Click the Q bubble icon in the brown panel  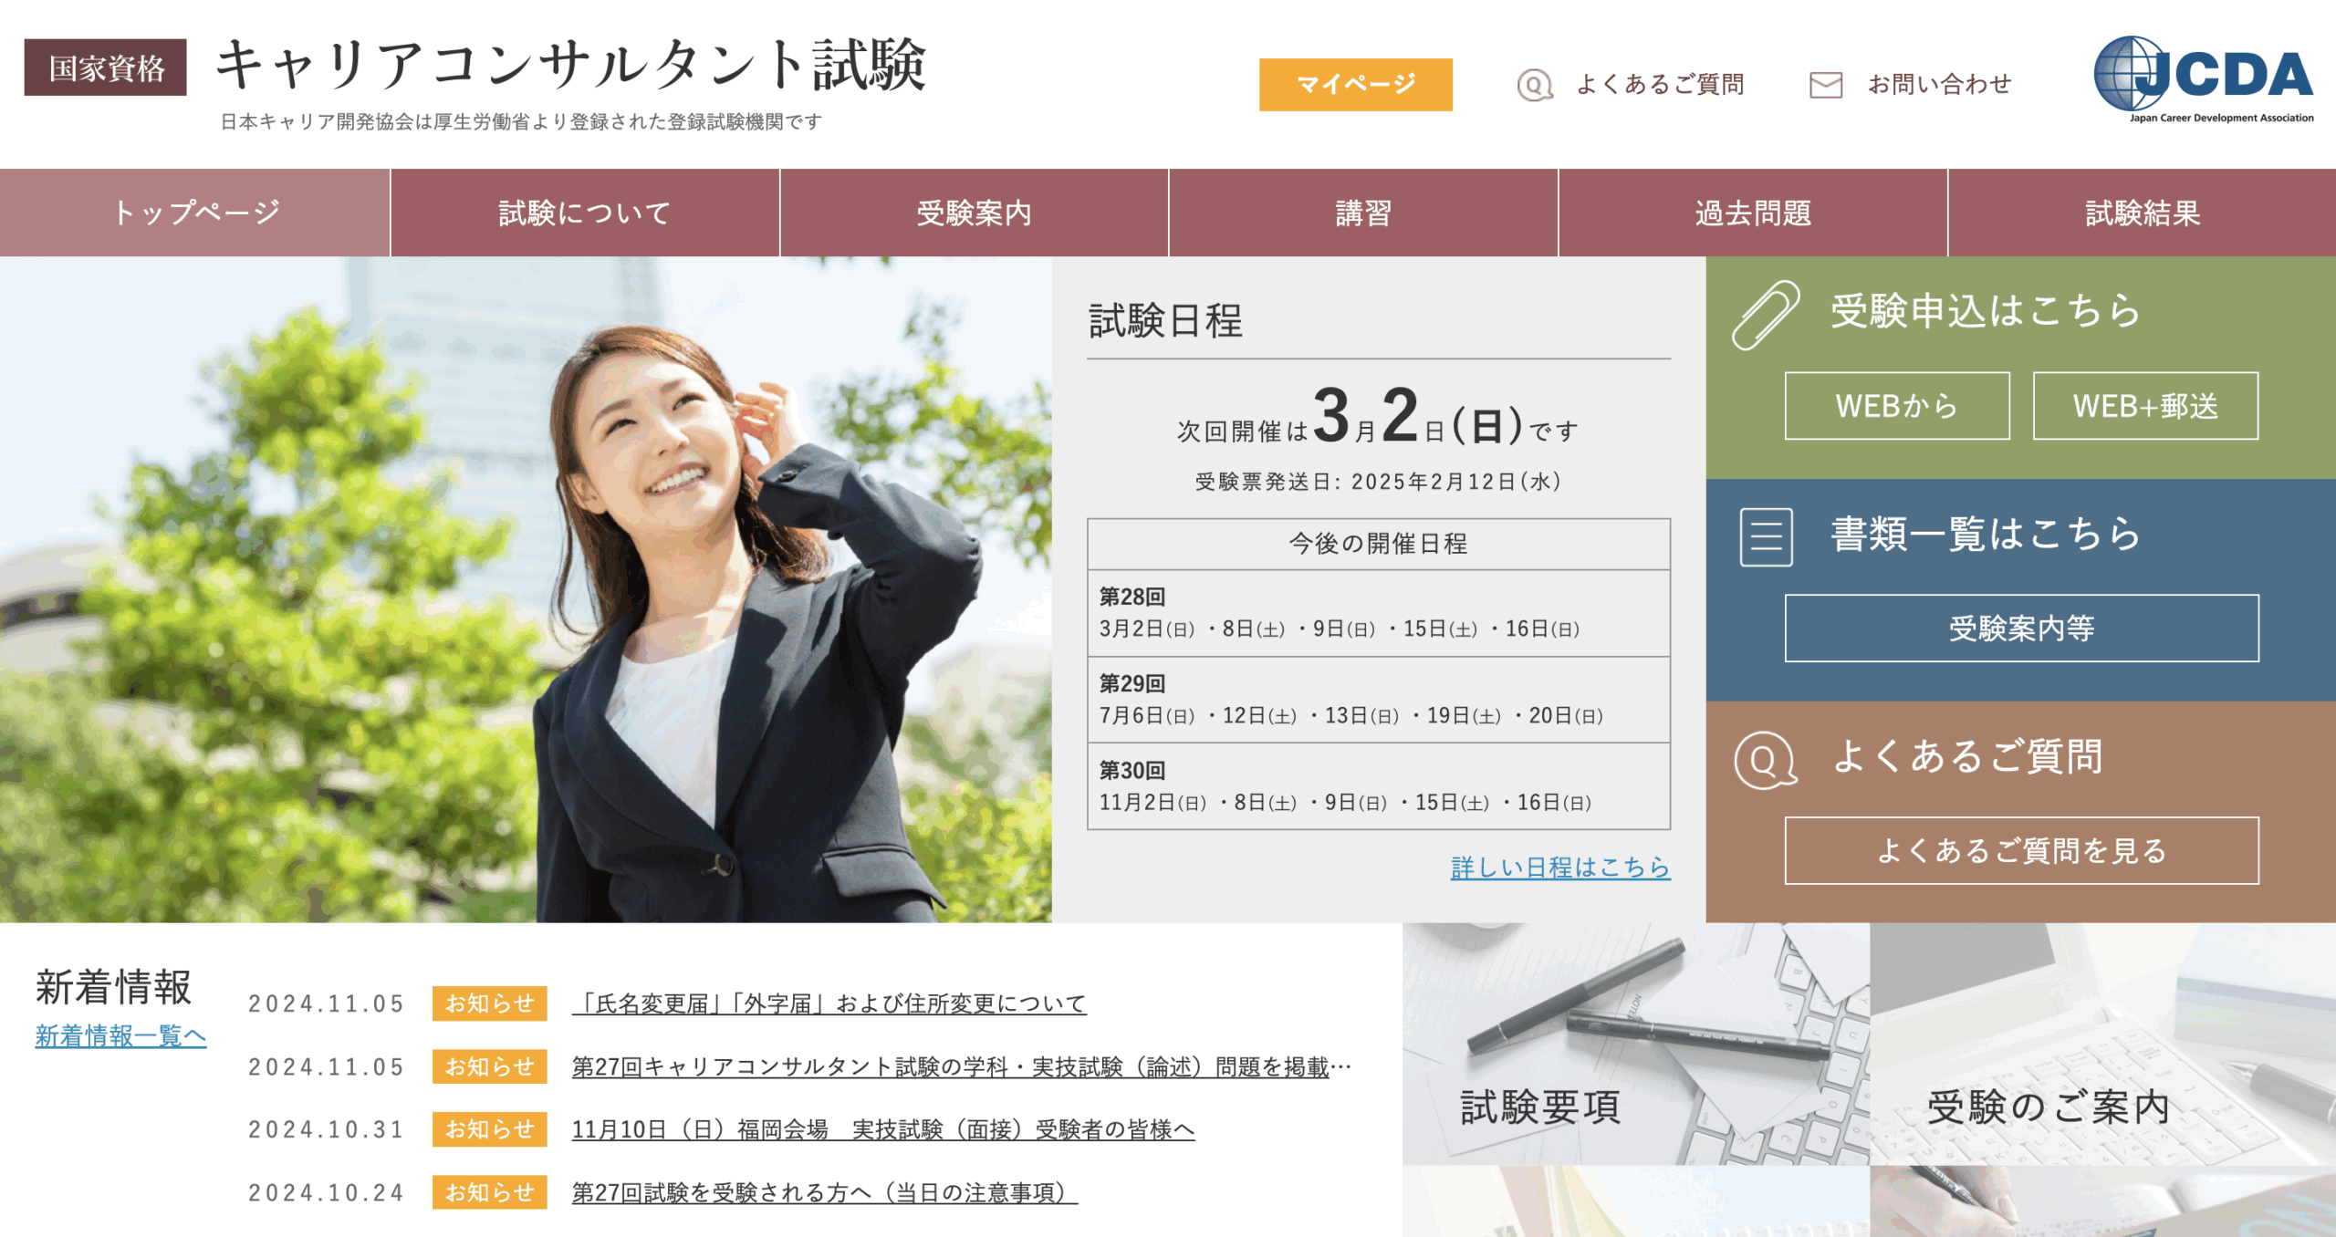pyautogui.click(x=1765, y=760)
